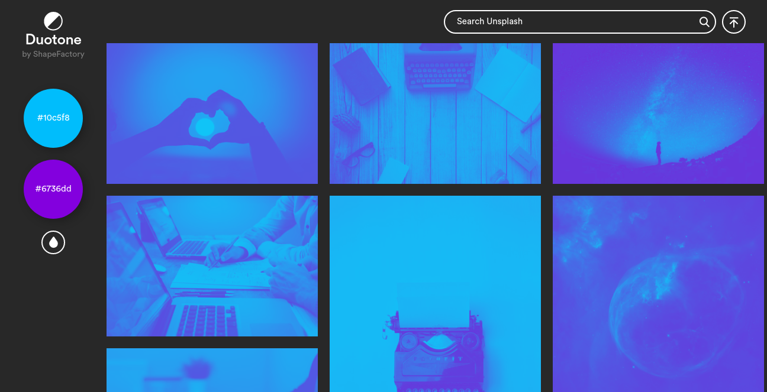Click the water droplet color icon

point(53,242)
